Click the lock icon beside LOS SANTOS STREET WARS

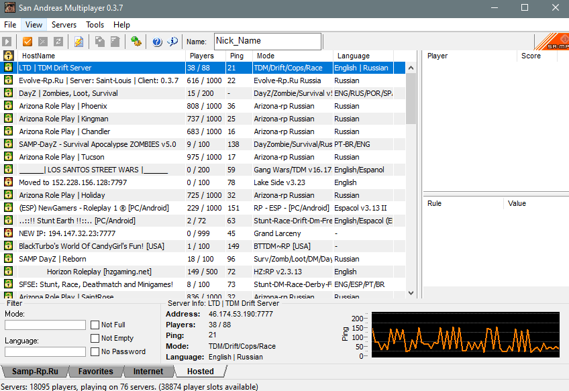(8, 170)
